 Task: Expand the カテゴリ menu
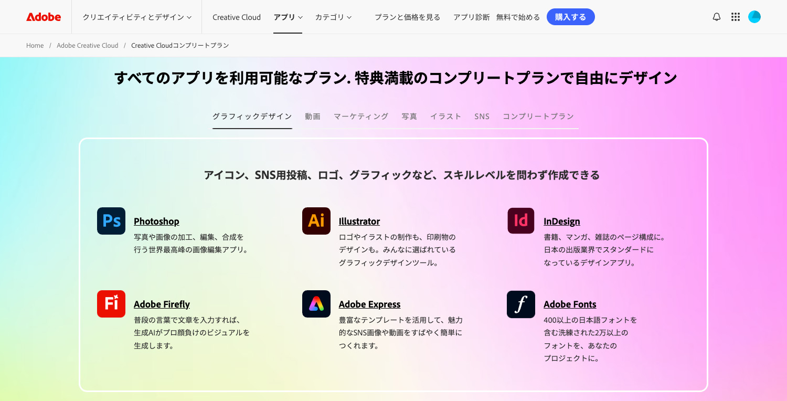(x=333, y=17)
